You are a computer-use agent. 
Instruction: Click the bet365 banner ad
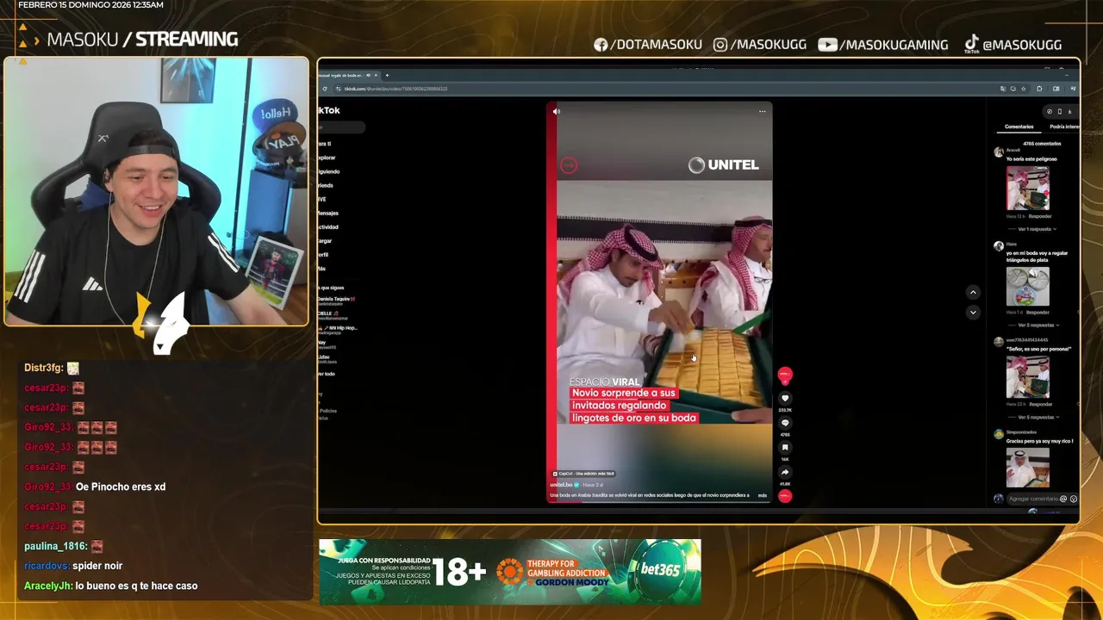(x=510, y=572)
